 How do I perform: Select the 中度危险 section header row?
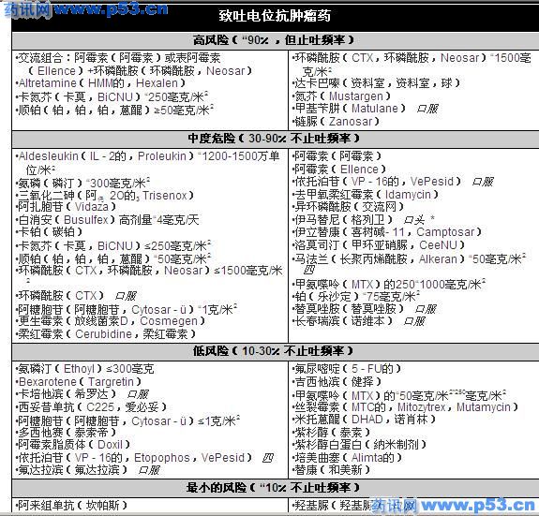[276, 139]
